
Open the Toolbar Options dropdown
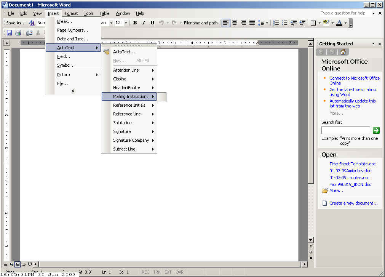(351, 23)
